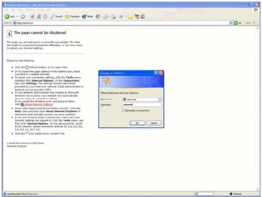Open the Edit toolbar dropdown arrow

point(126,17)
